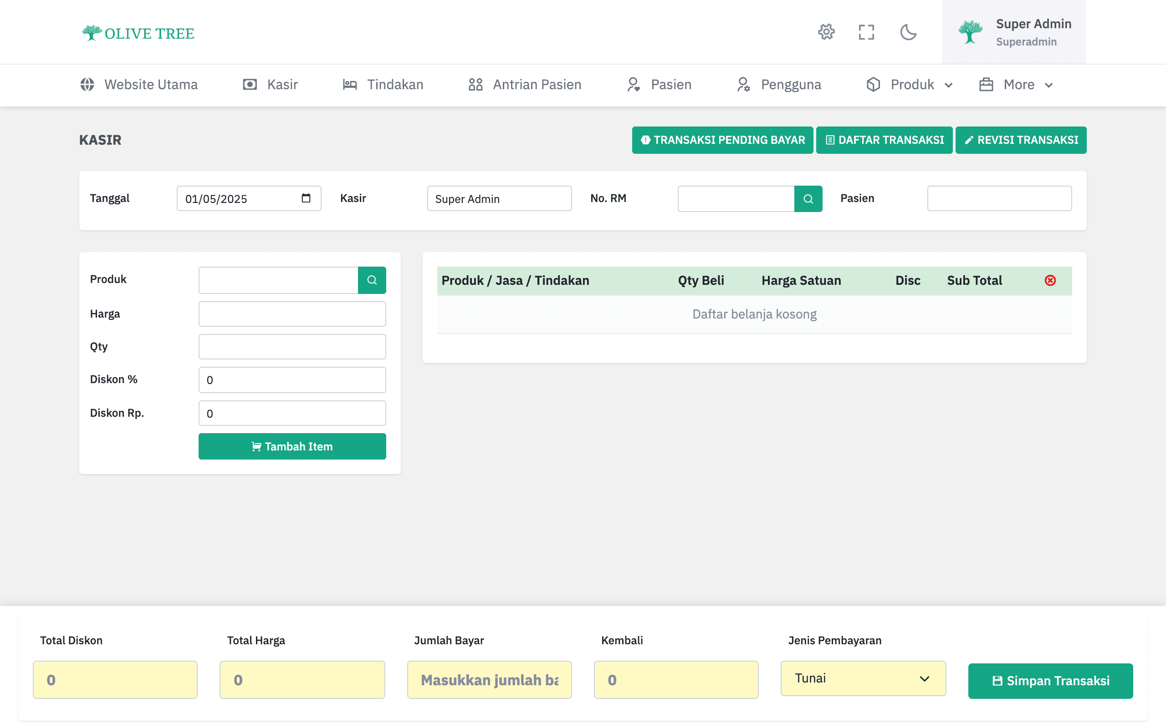Click Revisi Transaksi button
Viewport: 1166px width, 728px height.
point(1021,140)
